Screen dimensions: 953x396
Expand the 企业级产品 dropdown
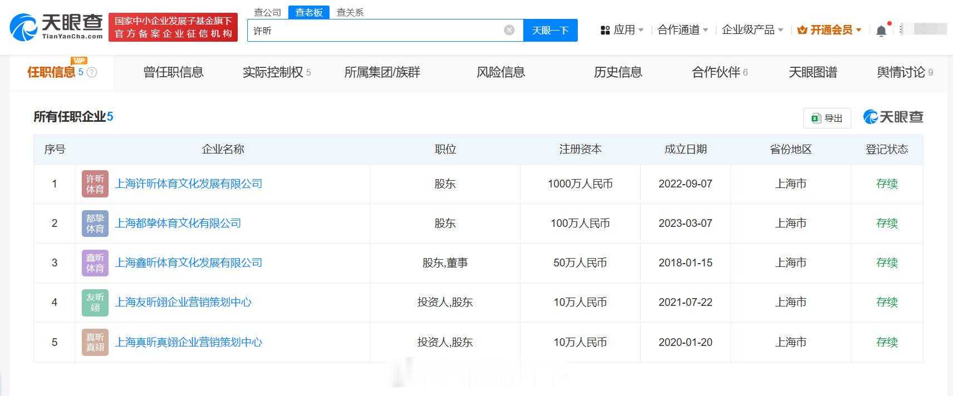click(753, 30)
